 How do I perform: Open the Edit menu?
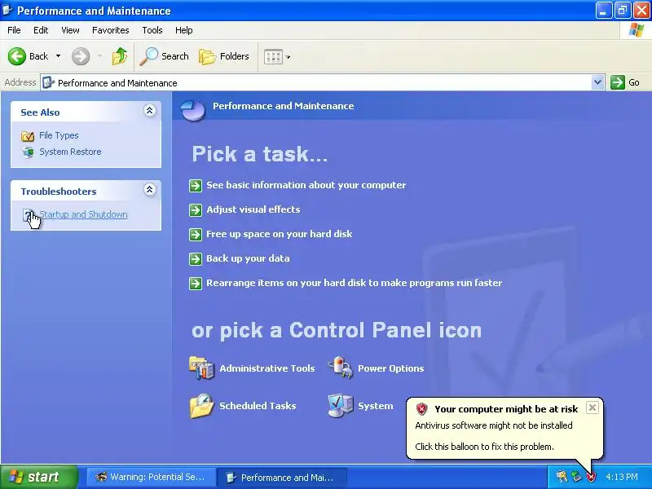point(41,30)
